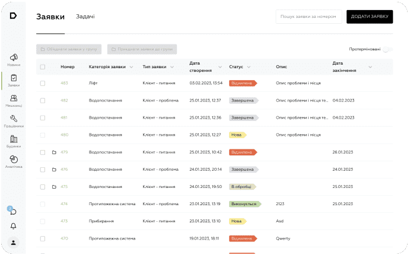Switch to the Задачі tab
The width and height of the screenshot is (410, 255).
click(x=85, y=17)
